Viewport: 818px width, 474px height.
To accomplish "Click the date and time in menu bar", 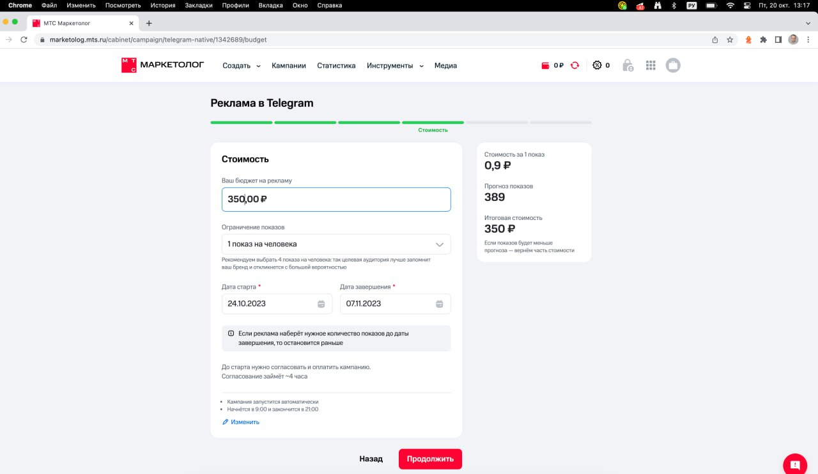I will coord(783,5).
